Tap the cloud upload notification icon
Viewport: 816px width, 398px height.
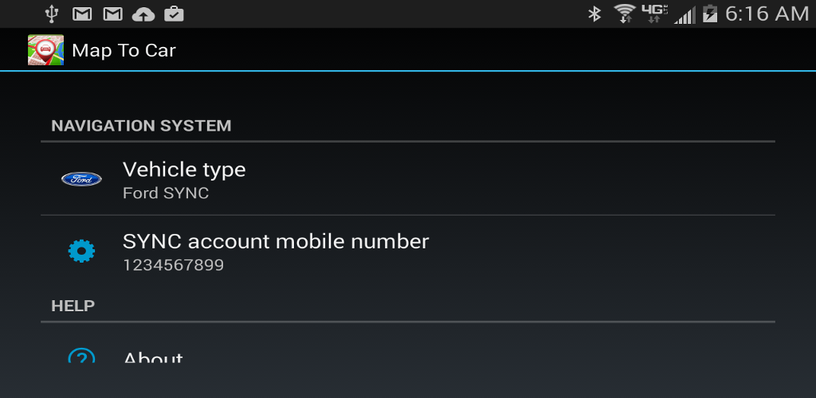coord(143,14)
